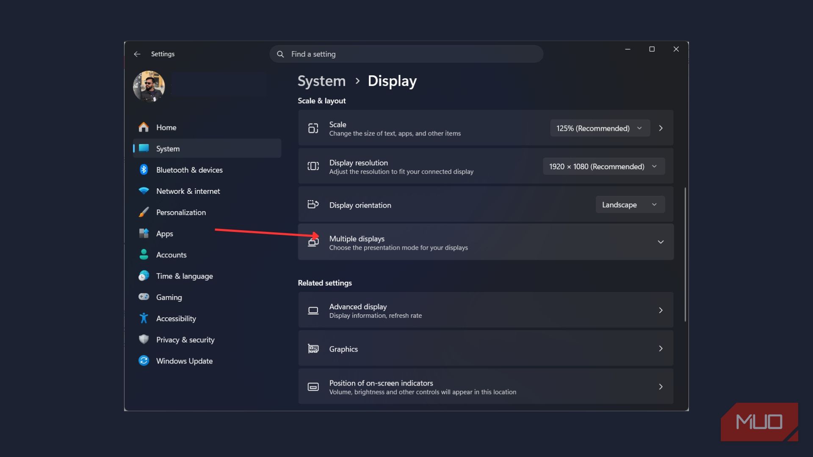
Task: Focus the Find a setting search box
Action: [406, 54]
